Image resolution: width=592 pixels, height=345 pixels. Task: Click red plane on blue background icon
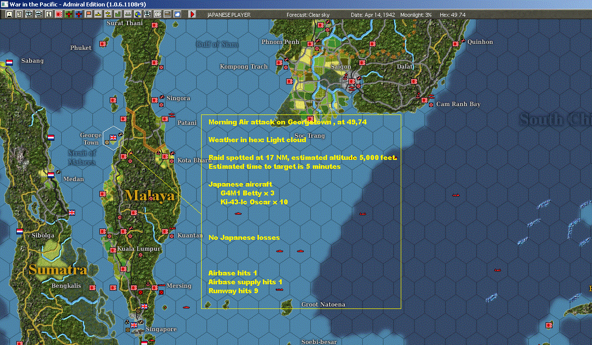point(79,14)
